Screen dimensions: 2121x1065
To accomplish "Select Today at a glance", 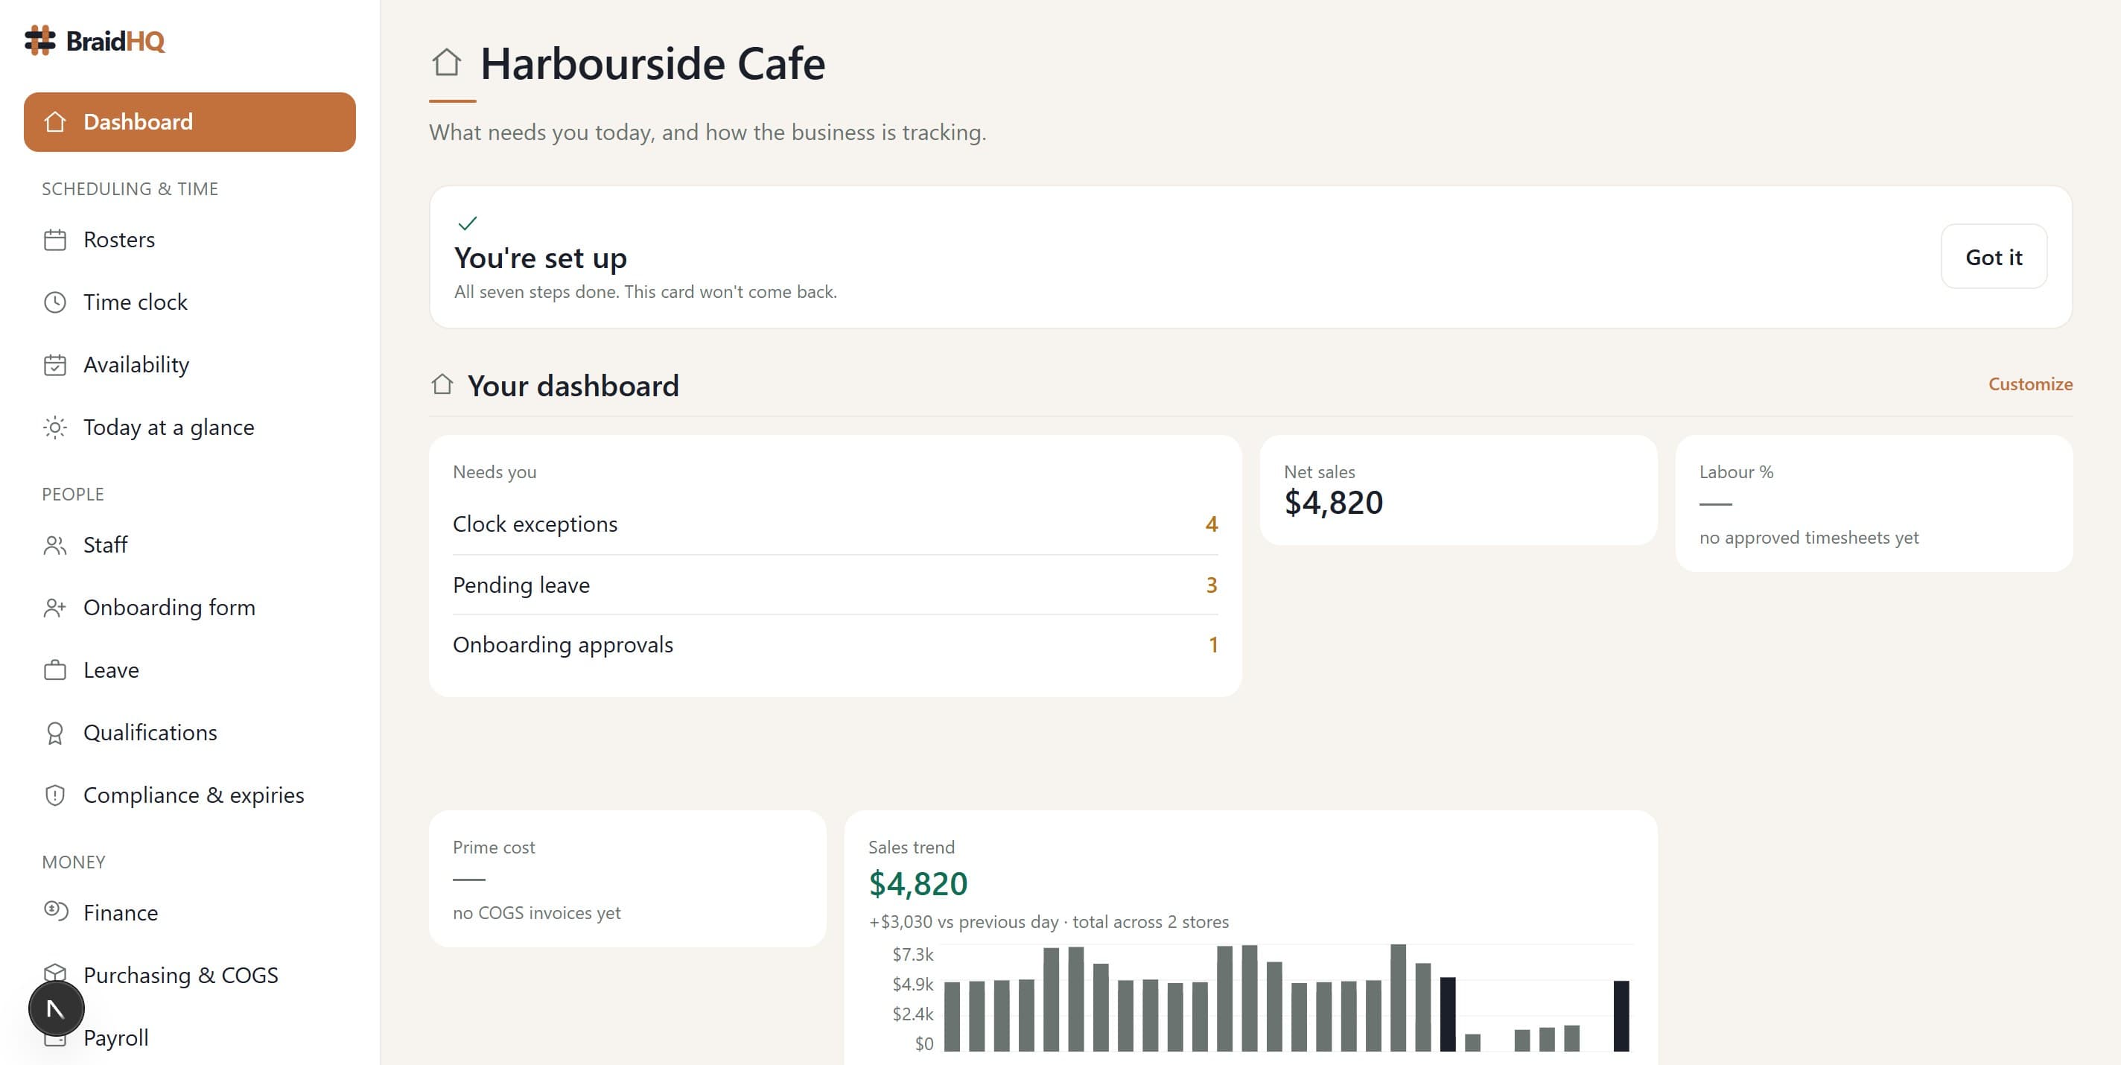I will (189, 427).
